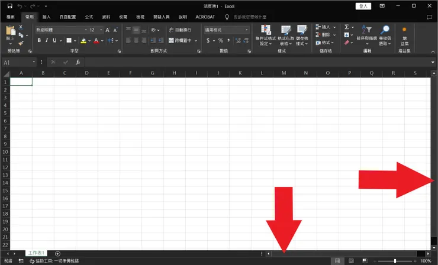This screenshot has width=438, height=265.
Task: Switch to the 公式 Formulas tab
Action: tap(89, 17)
